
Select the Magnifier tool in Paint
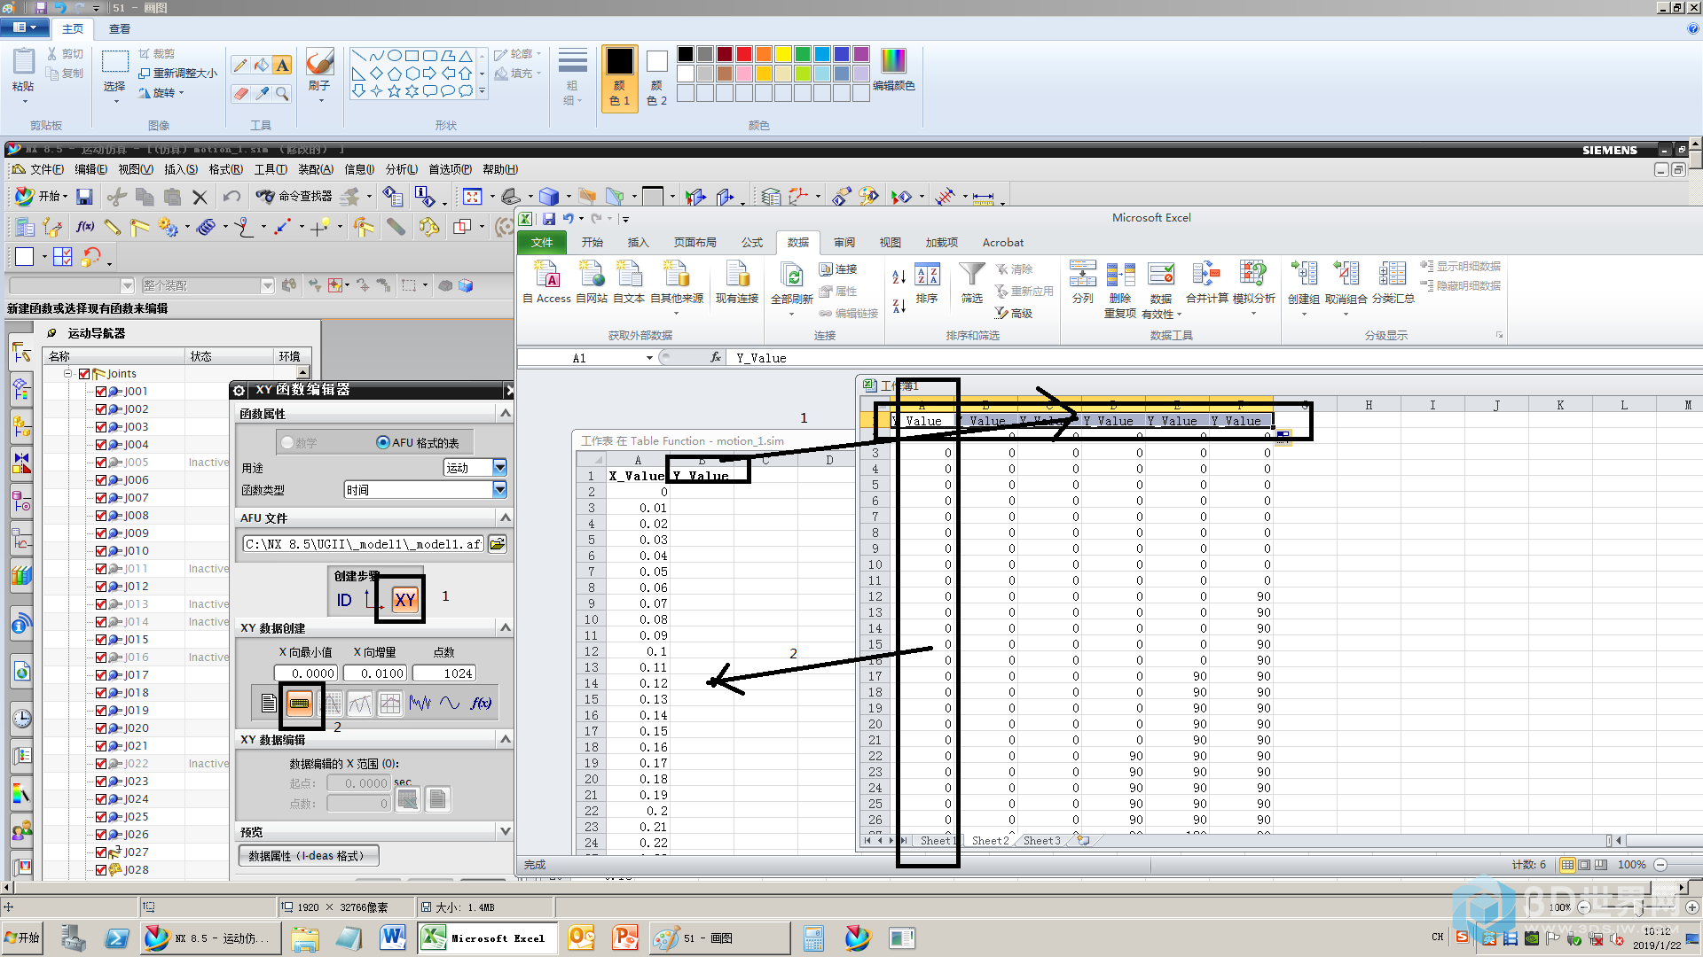[x=282, y=92]
